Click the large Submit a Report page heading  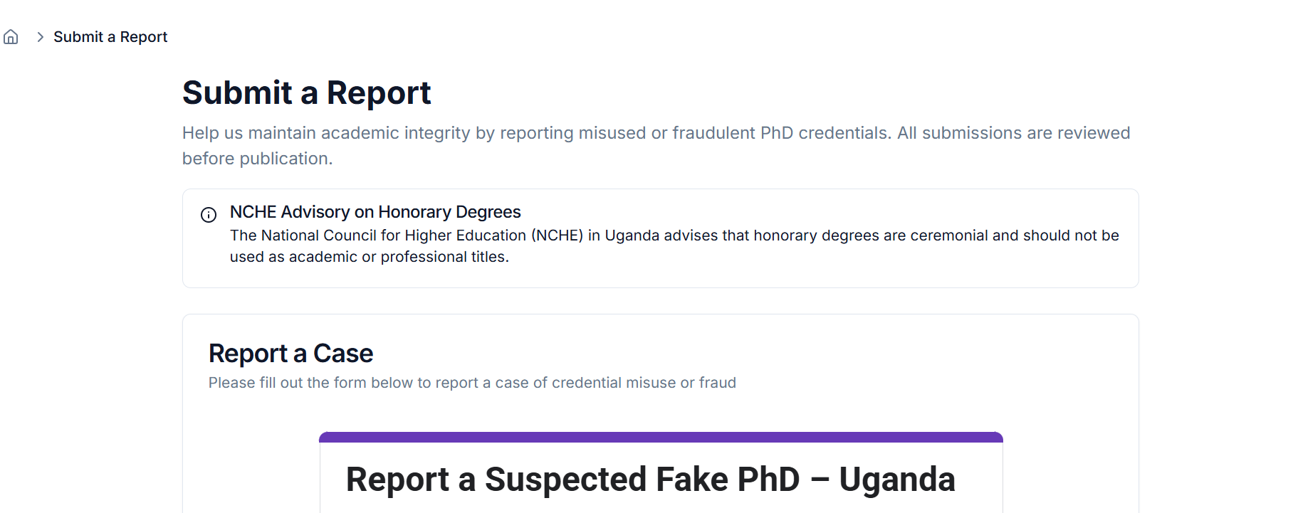coord(306,93)
